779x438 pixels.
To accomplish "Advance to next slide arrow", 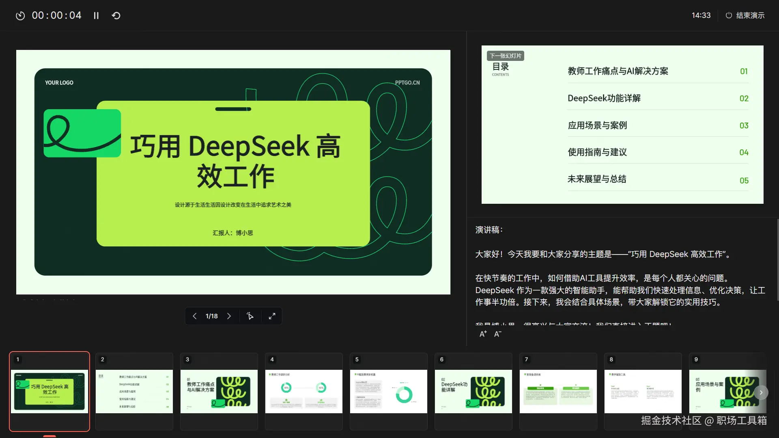I will 229,316.
